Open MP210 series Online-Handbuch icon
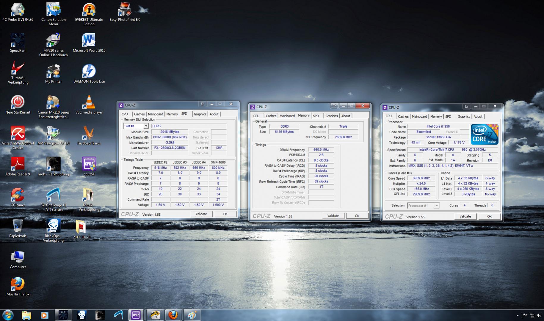Screen dimensions: 544x321 pos(54,45)
